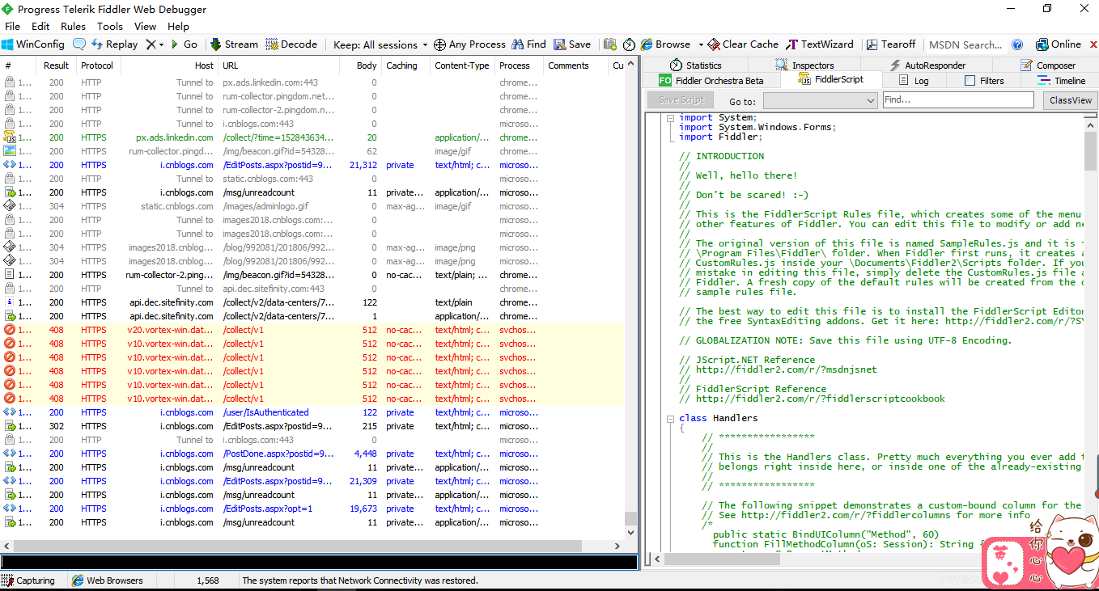Sort sessions by Protocol column header

[98, 65]
